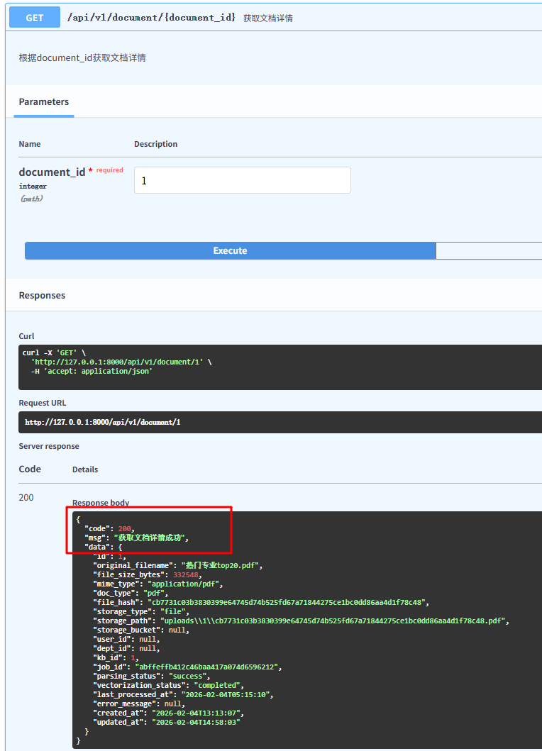Click the white button right of Execute

point(489,250)
